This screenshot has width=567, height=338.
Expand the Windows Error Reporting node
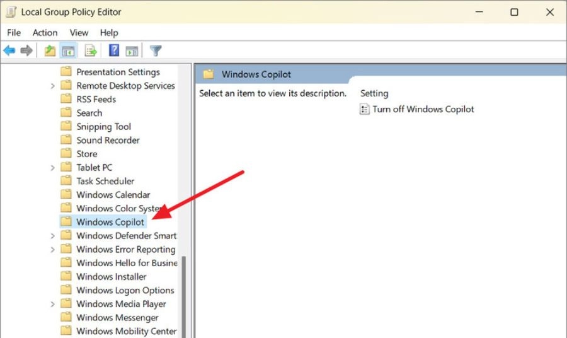click(52, 249)
